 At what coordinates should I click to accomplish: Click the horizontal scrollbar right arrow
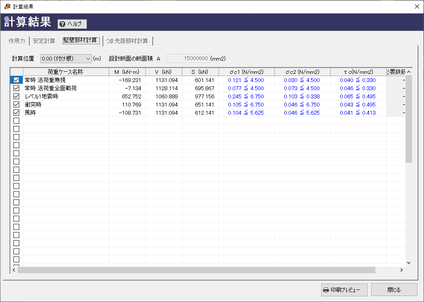click(x=402, y=270)
